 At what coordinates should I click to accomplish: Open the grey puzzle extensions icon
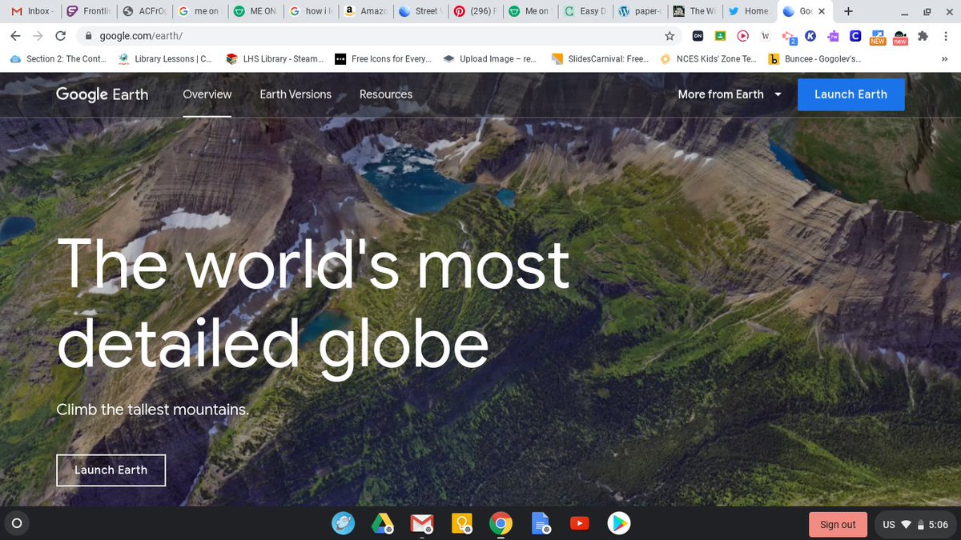click(x=921, y=36)
